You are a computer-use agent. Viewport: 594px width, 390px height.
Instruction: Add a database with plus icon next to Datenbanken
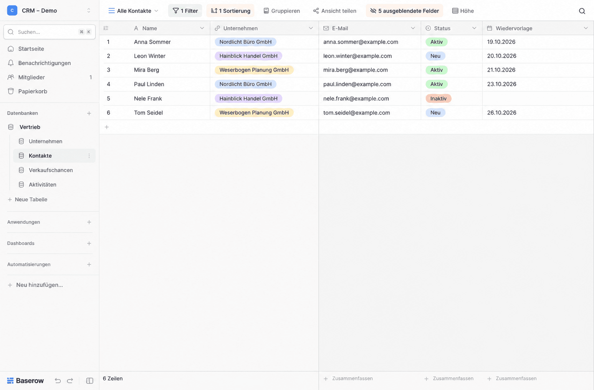89,113
